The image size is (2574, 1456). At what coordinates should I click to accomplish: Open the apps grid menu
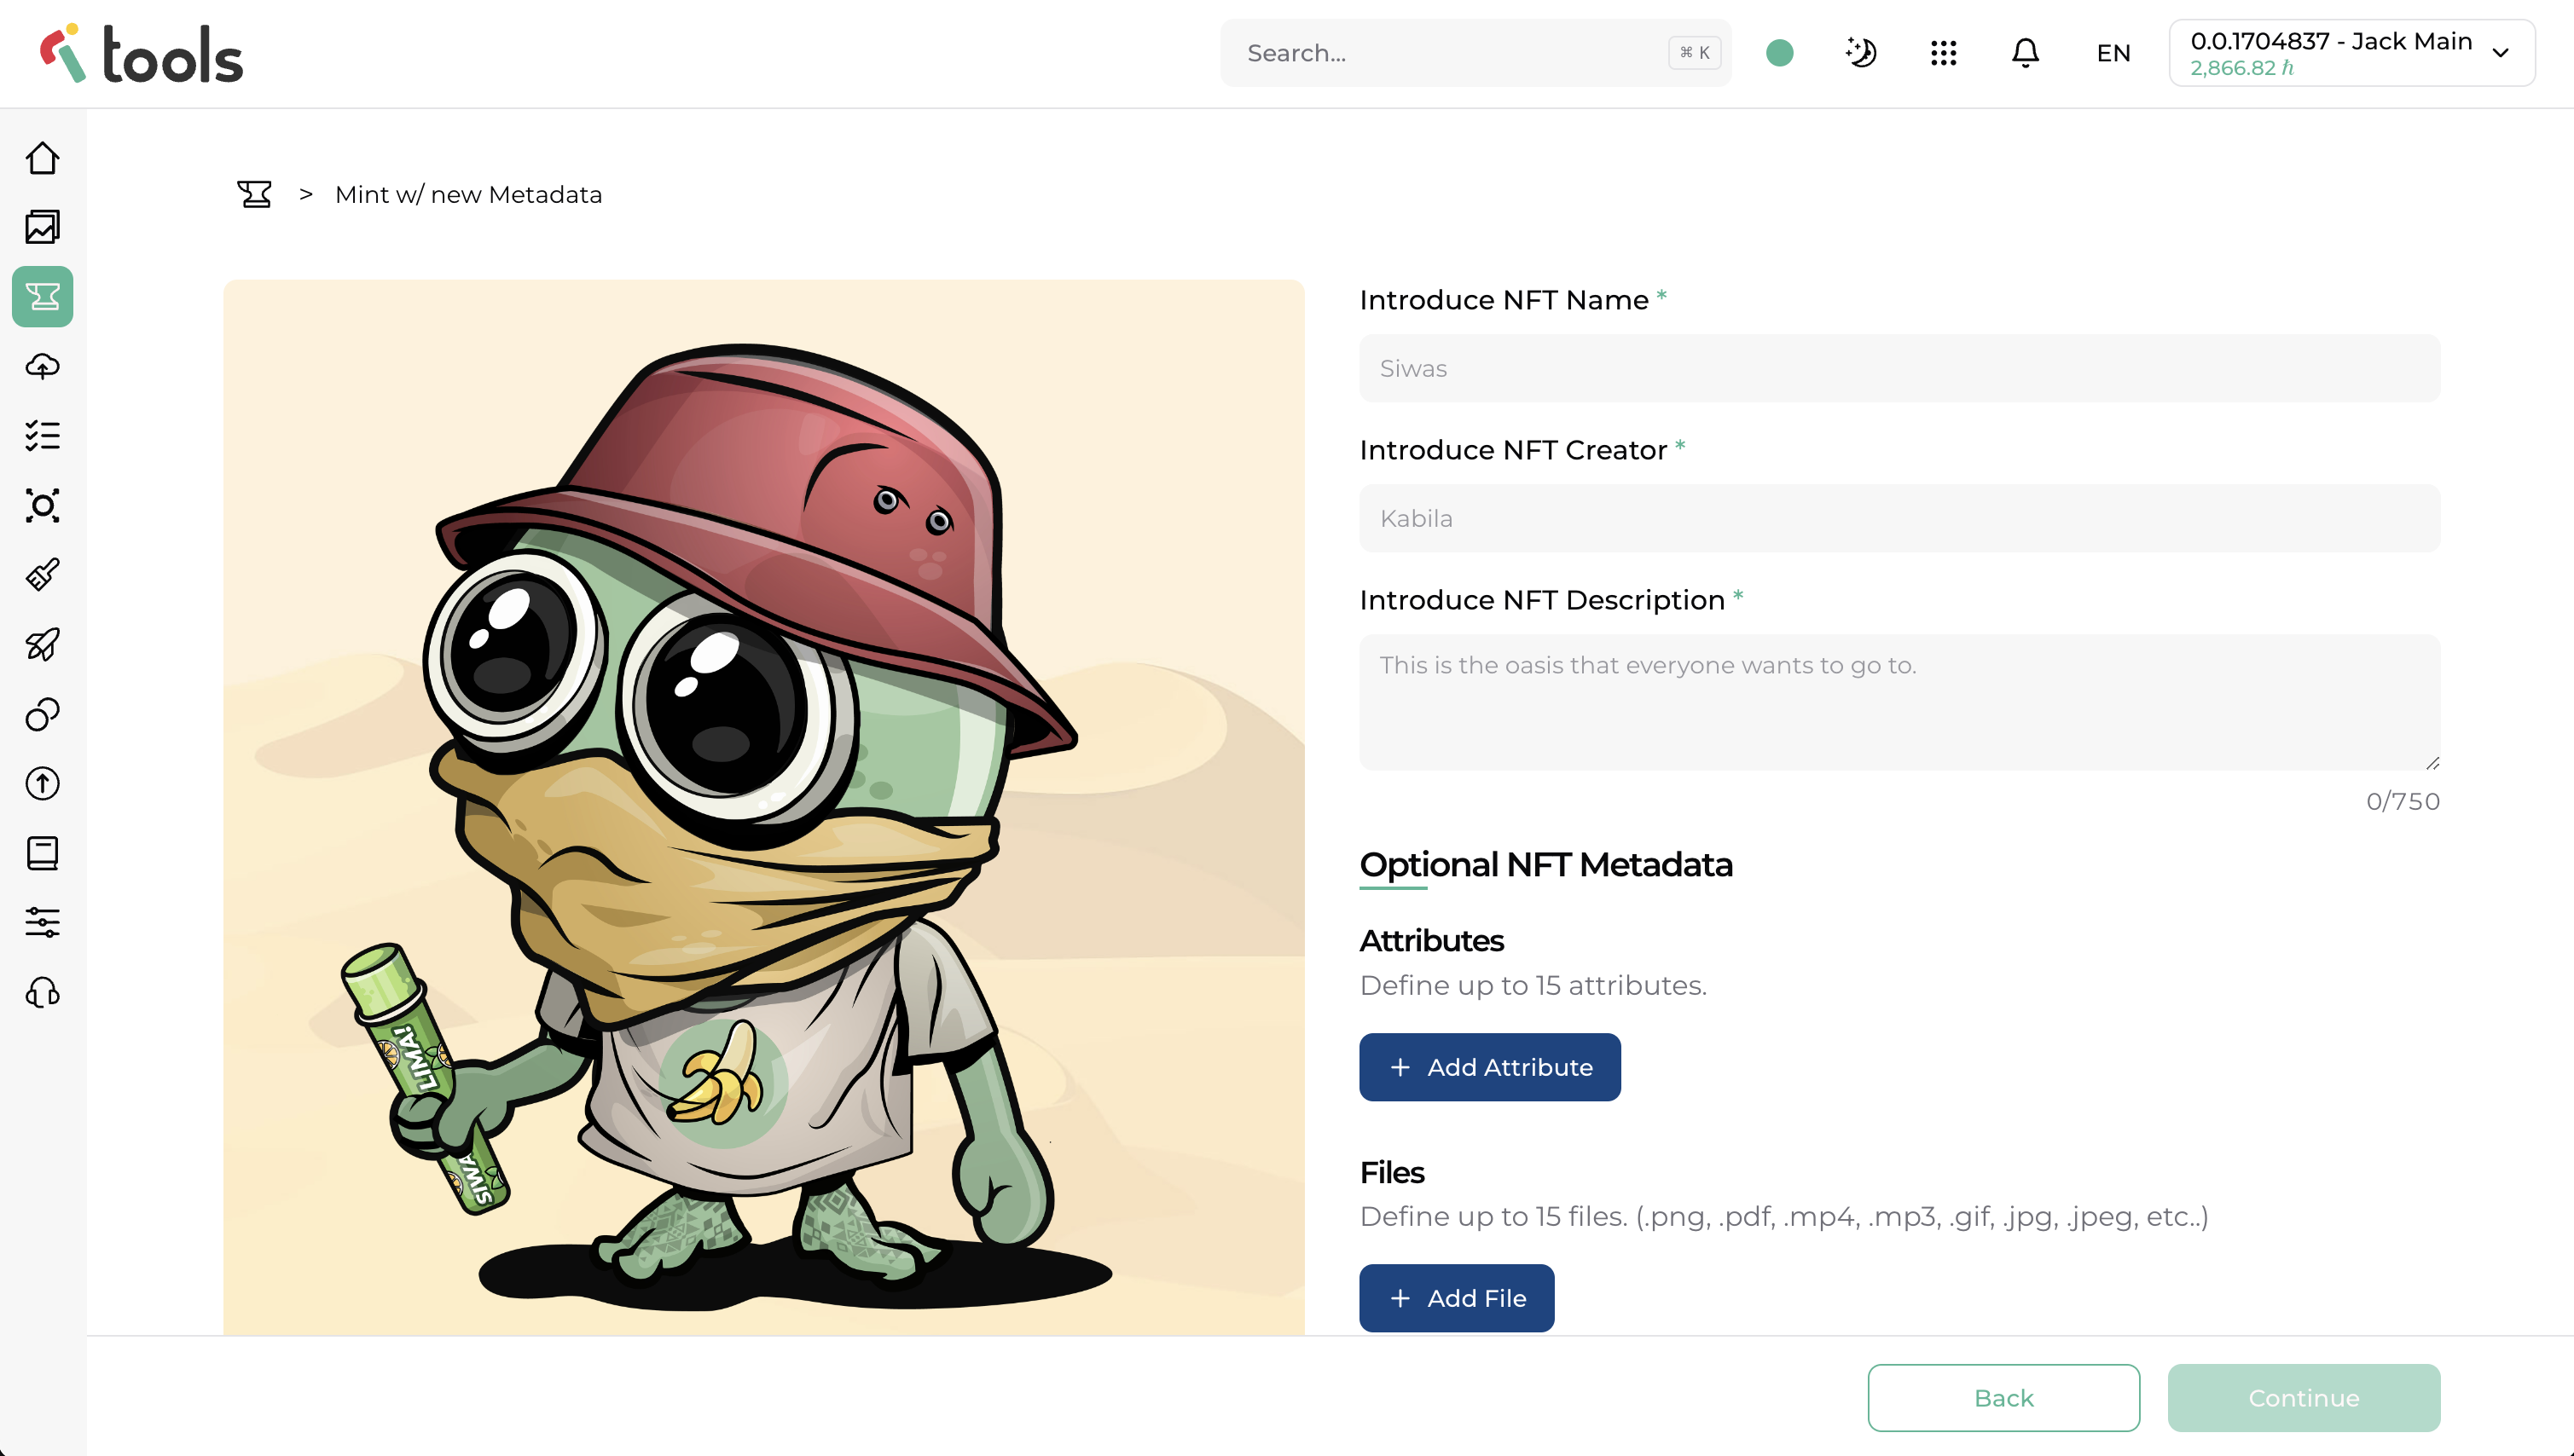(1943, 52)
